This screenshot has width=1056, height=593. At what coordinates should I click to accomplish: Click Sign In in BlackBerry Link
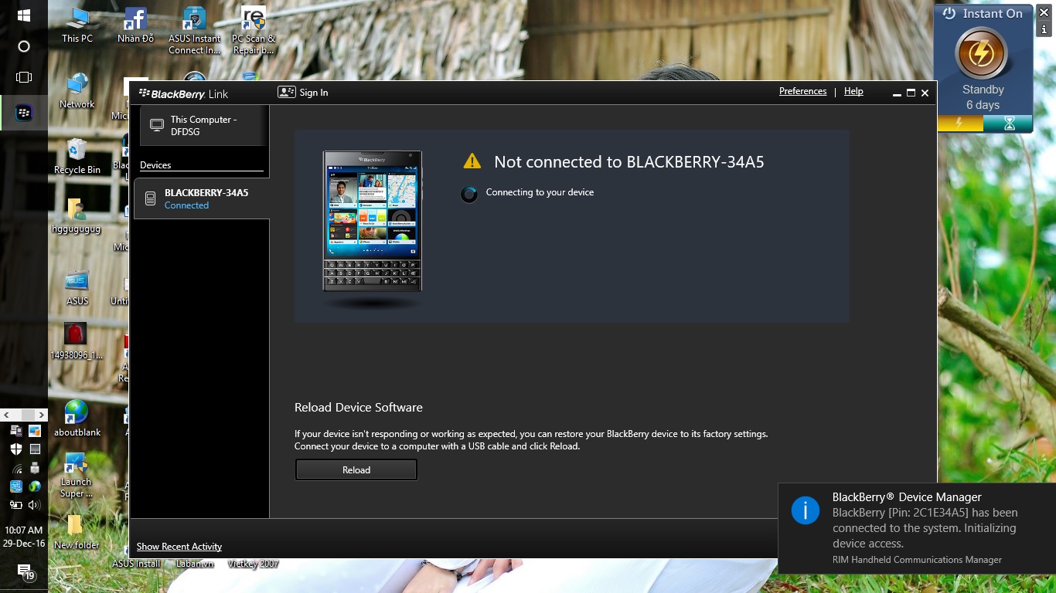point(314,93)
